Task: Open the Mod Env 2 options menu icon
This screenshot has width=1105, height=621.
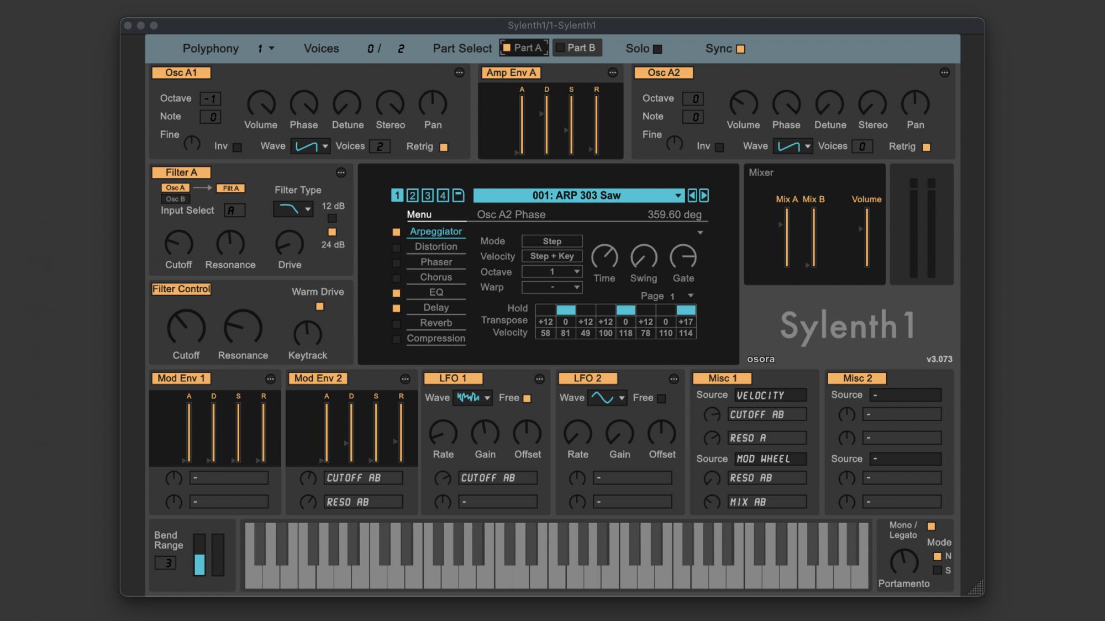Action: pos(405,378)
